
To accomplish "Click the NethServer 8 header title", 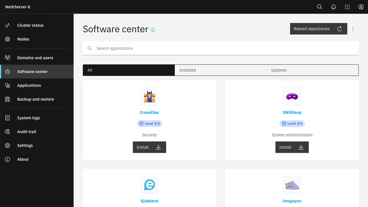I will (18, 7).
